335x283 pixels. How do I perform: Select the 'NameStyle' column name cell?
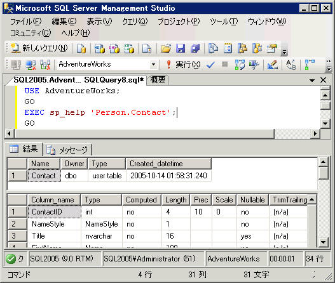(x=54, y=224)
